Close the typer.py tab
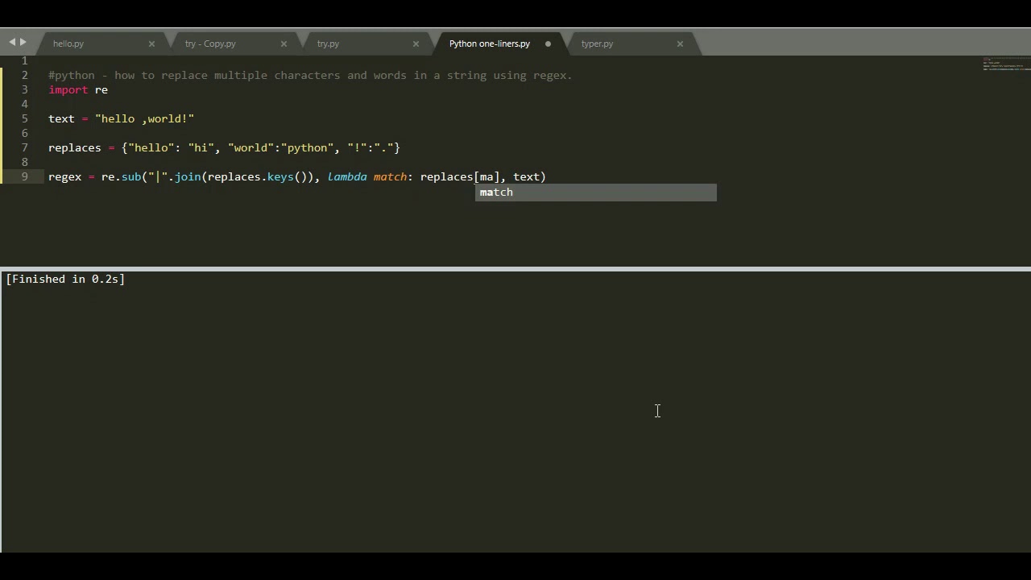Screen dimensions: 1031x580 click(680, 43)
